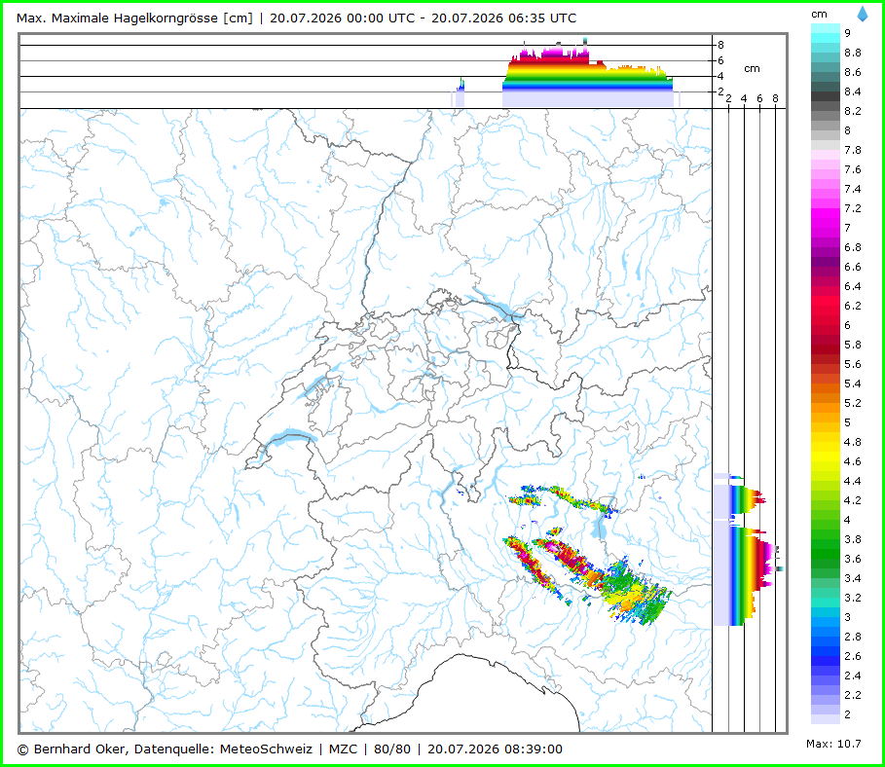Screen dimensions: 885x767
Task: Click the start time '20.07.2026 00:00 UTC'
Action: 343,18
